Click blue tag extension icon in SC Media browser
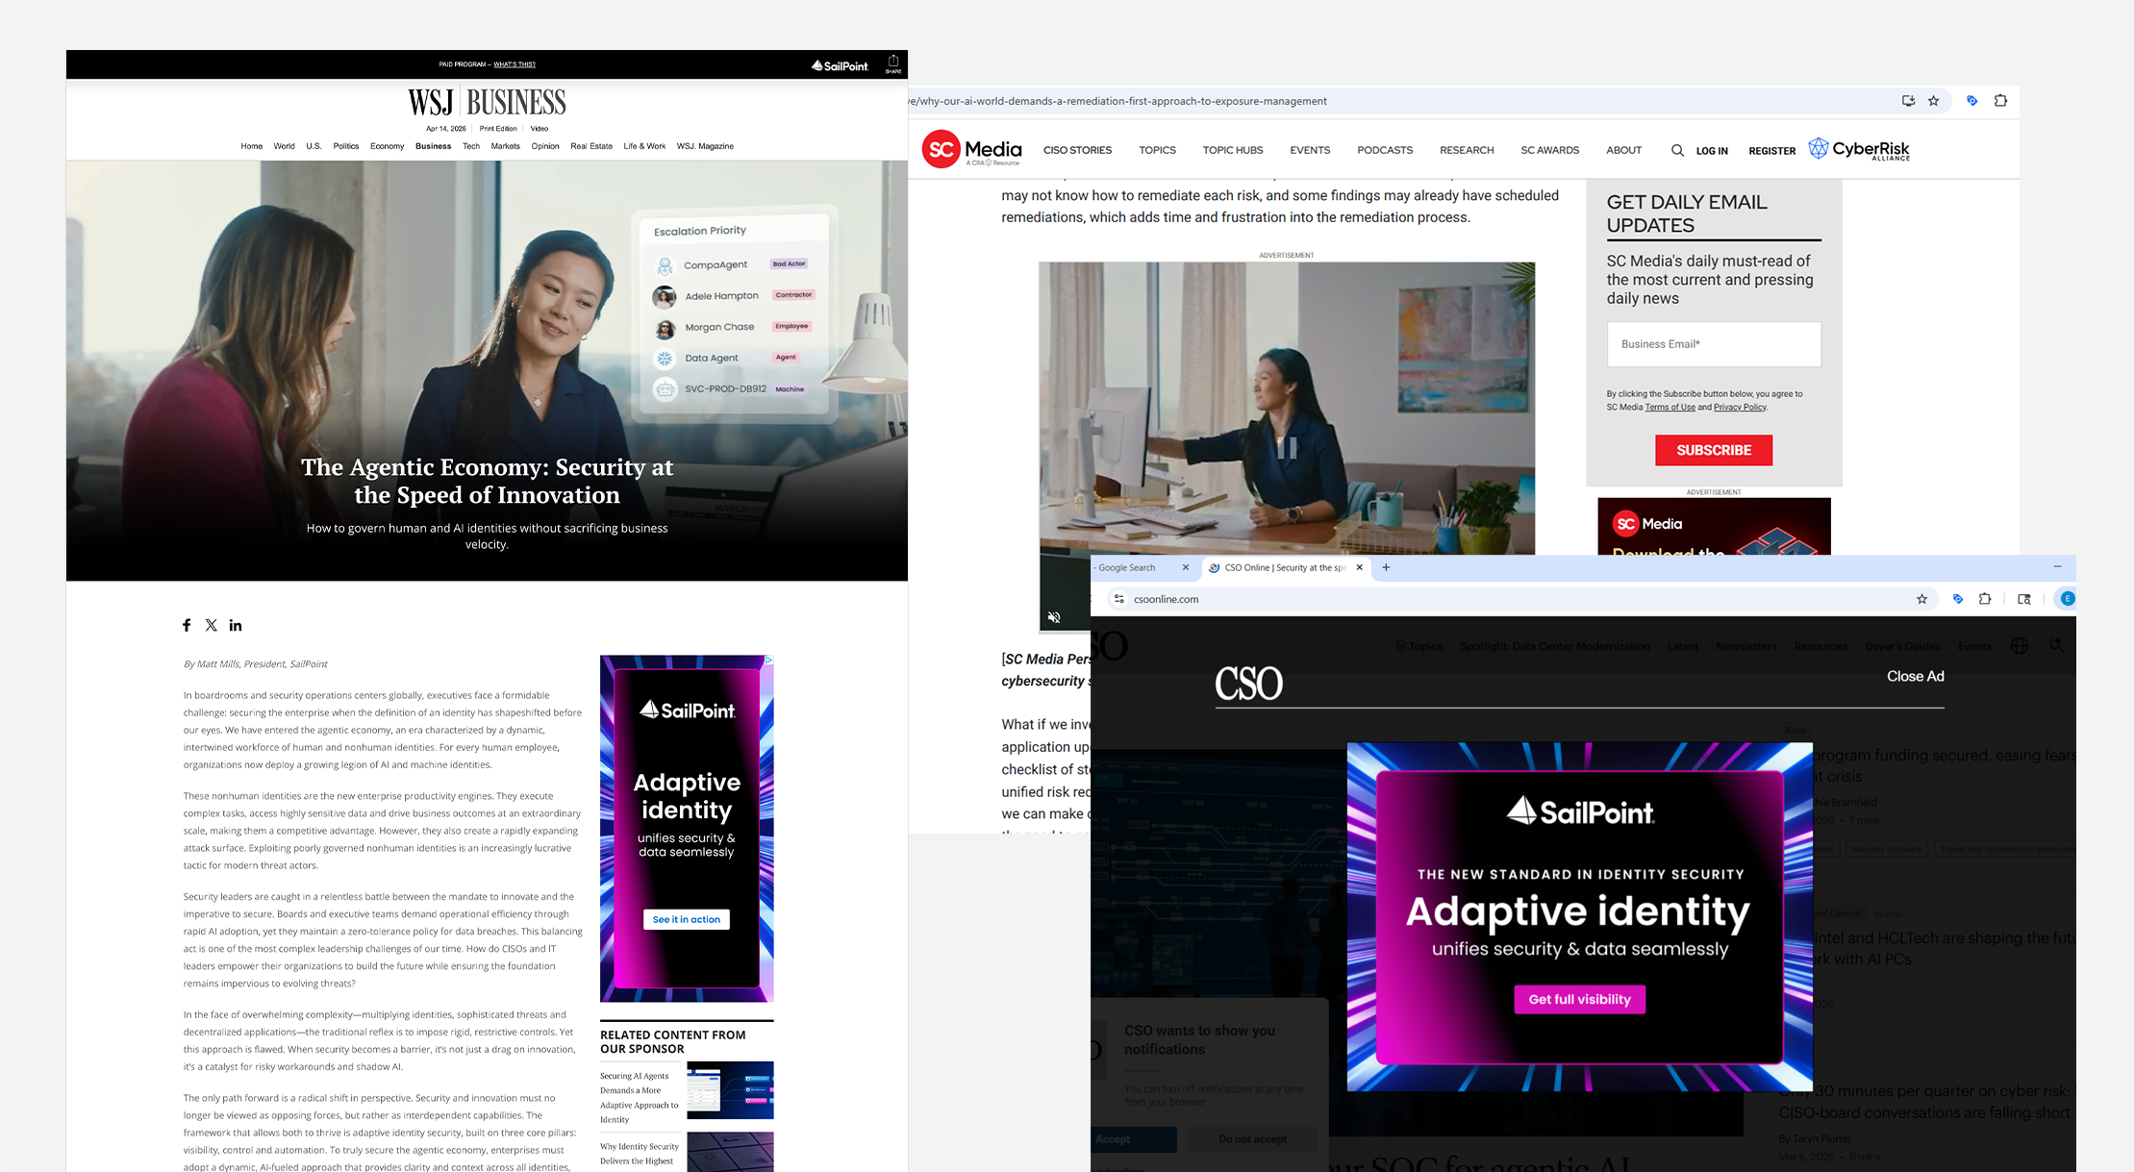Image resolution: width=2134 pixels, height=1172 pixels. (x=1971, y=101)
